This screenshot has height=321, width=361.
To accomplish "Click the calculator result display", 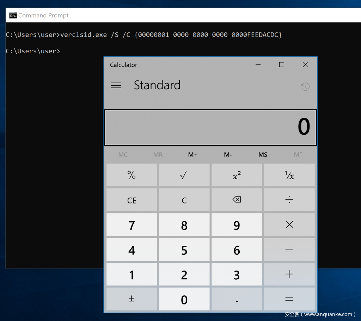I will tap(210, 127).
